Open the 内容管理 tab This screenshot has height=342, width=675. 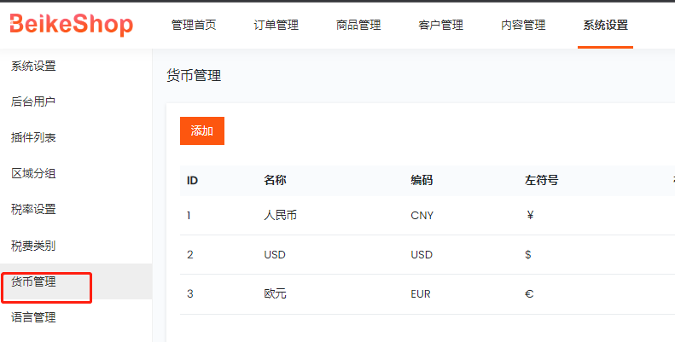tap(523, 25)
